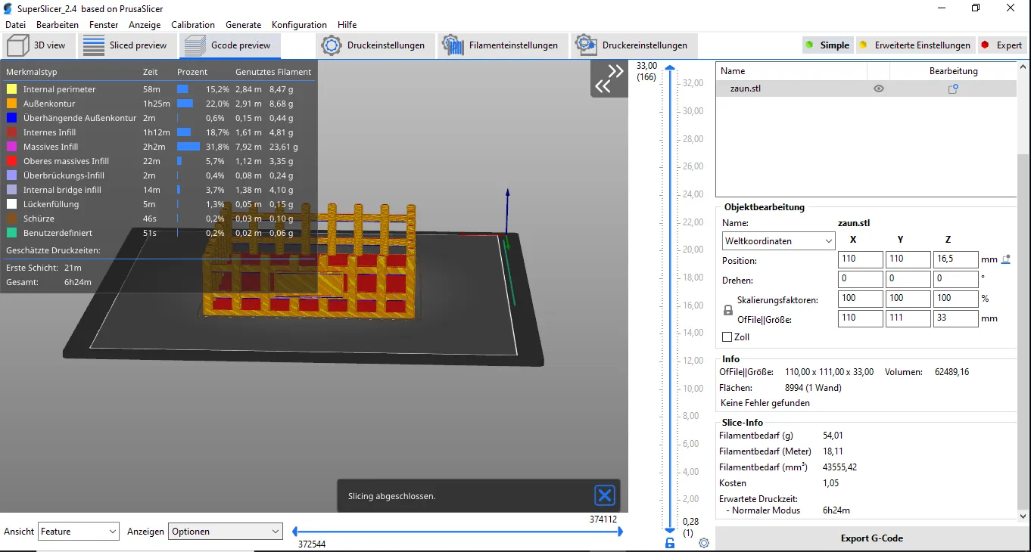The height and width of the screenshot is (552, 1031).
Task: Select Expert settings mode
Action: click(x=1001, y=45)
